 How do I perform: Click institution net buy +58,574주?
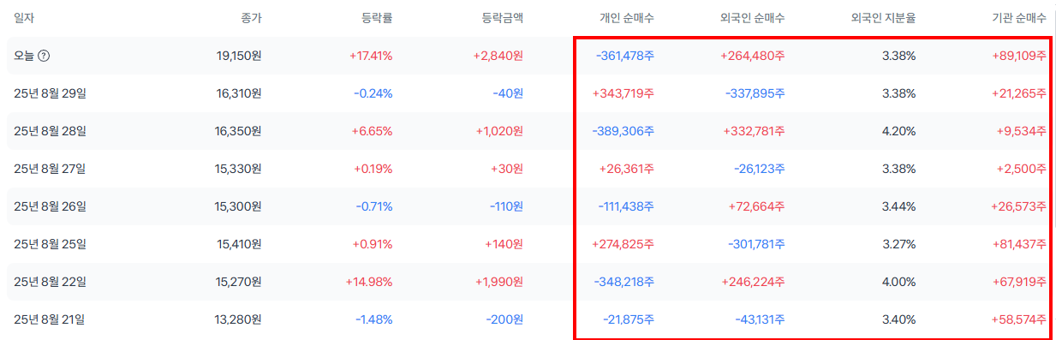coord(1020,319)
